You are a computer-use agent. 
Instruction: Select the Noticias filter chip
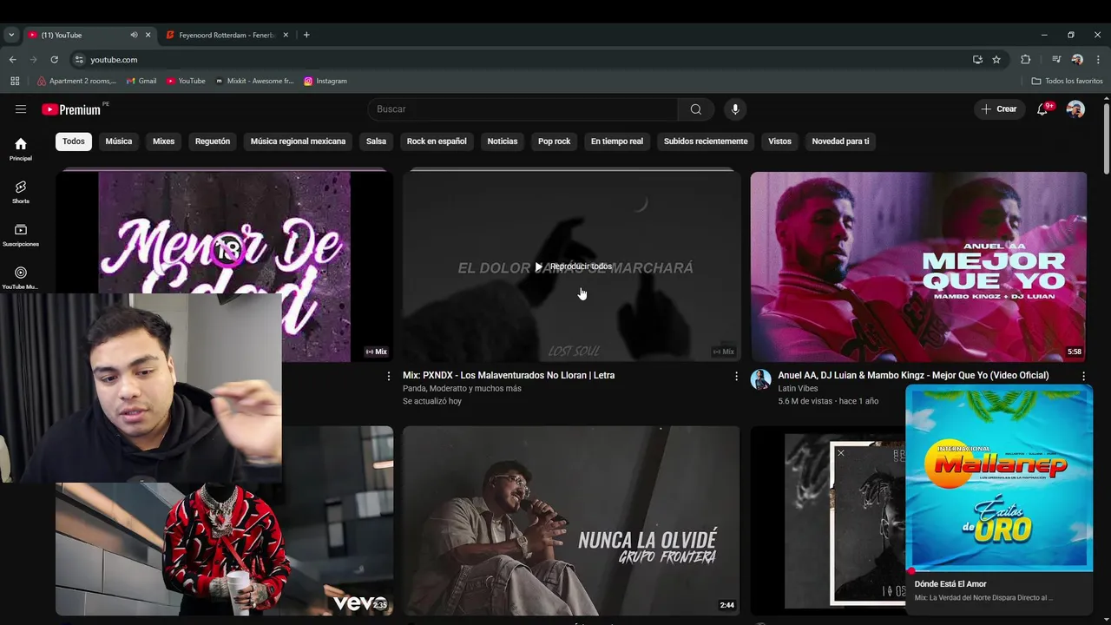coord(503,141)
